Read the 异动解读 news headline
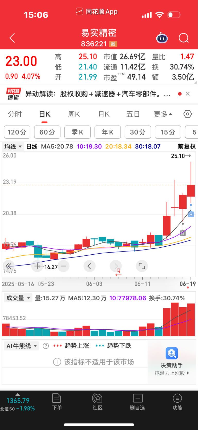 click(98, 94)
